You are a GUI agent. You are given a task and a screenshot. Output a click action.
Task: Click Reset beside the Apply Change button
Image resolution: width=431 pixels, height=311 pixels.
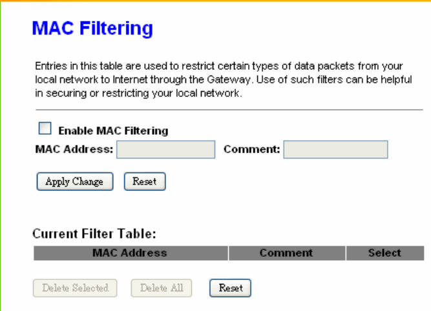tap(145, 181)
